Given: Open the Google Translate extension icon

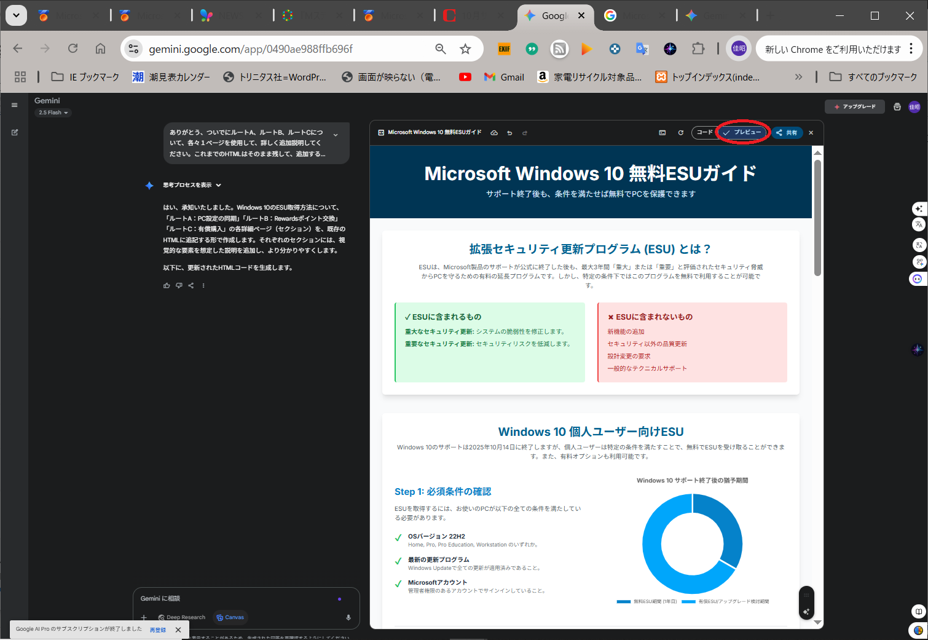Looking at the screenshot, I should click(642, 49).
